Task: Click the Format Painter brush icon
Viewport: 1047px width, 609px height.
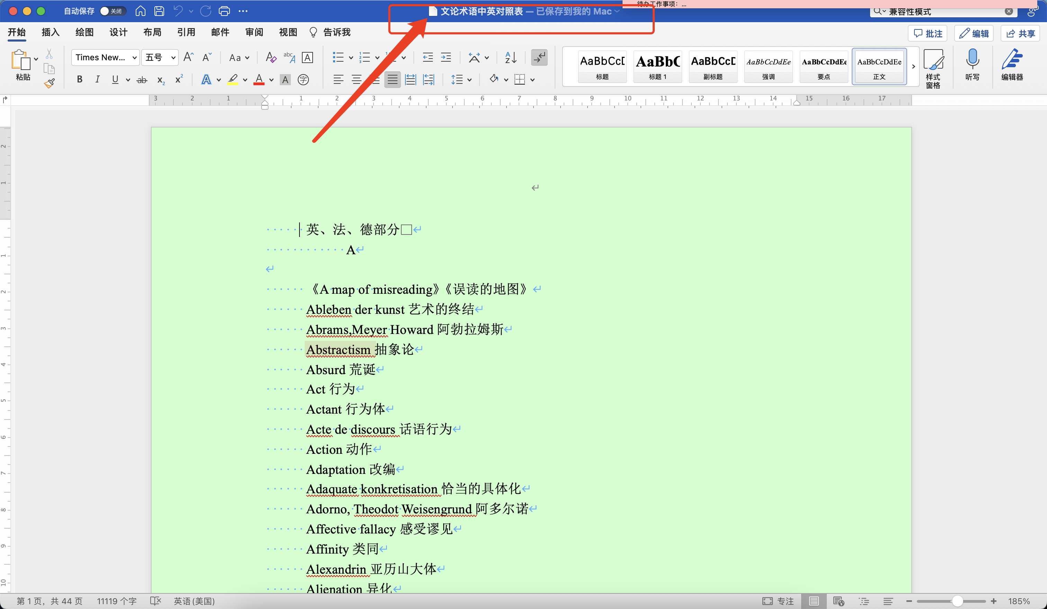Action: click(x=50, y=83)
